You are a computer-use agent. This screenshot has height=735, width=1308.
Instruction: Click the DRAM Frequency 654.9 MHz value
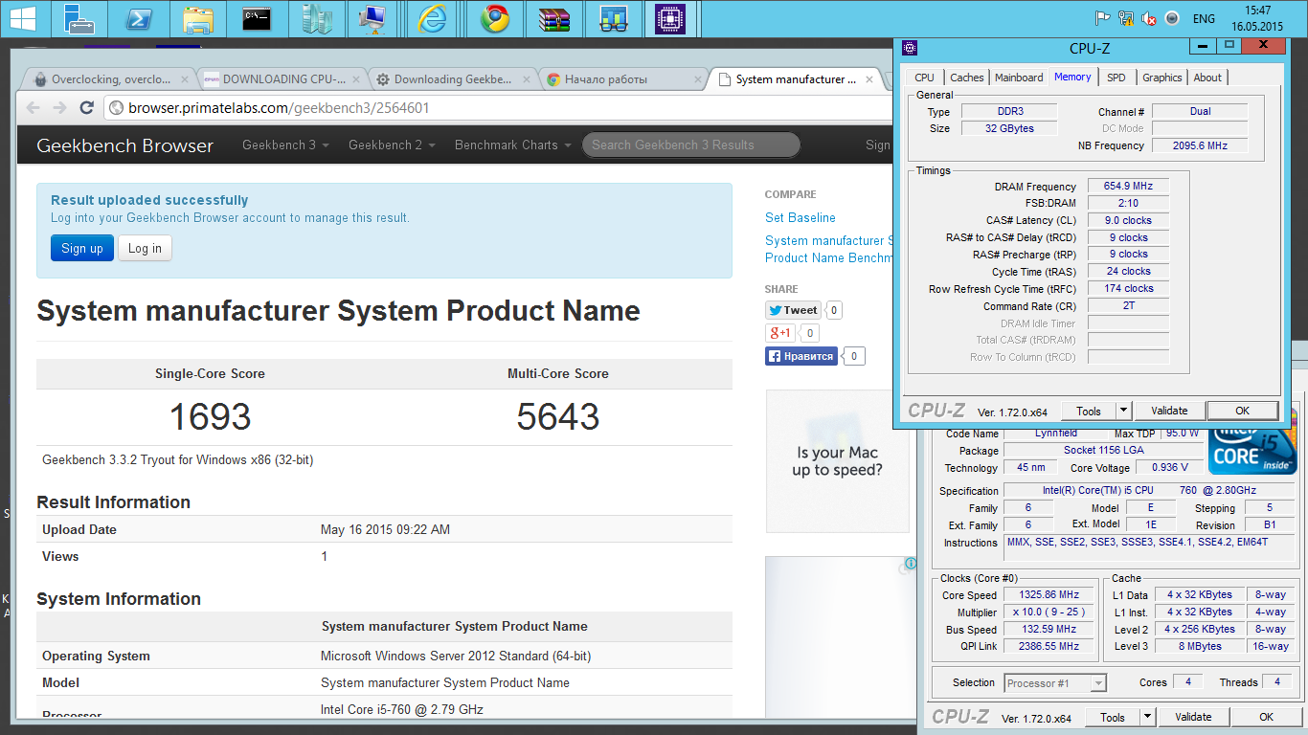(x=1128, y=187)
